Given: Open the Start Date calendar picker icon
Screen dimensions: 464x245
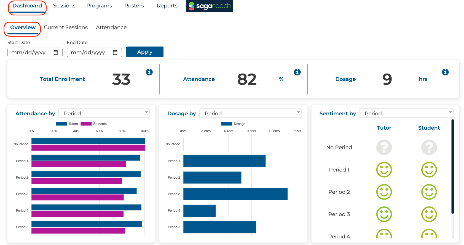Looking at the screenshot, I should [56, 52].
